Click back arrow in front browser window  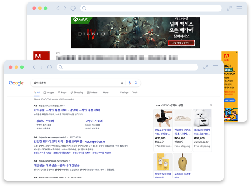34,67
